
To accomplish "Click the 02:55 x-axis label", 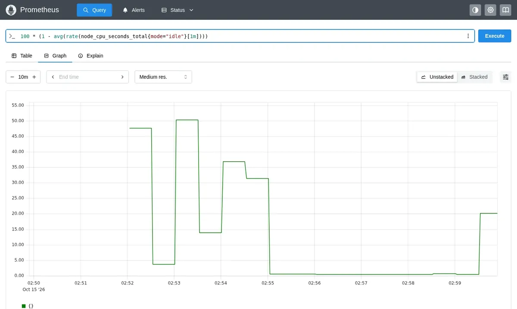I will [x=268, y=283].
